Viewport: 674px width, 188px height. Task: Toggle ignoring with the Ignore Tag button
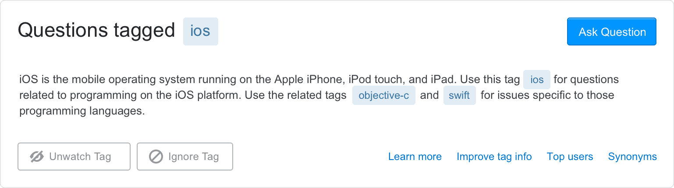coord(185,157)
